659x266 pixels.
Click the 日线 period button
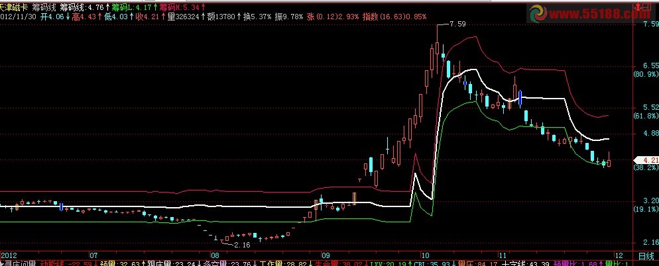[x=646, y=255]
